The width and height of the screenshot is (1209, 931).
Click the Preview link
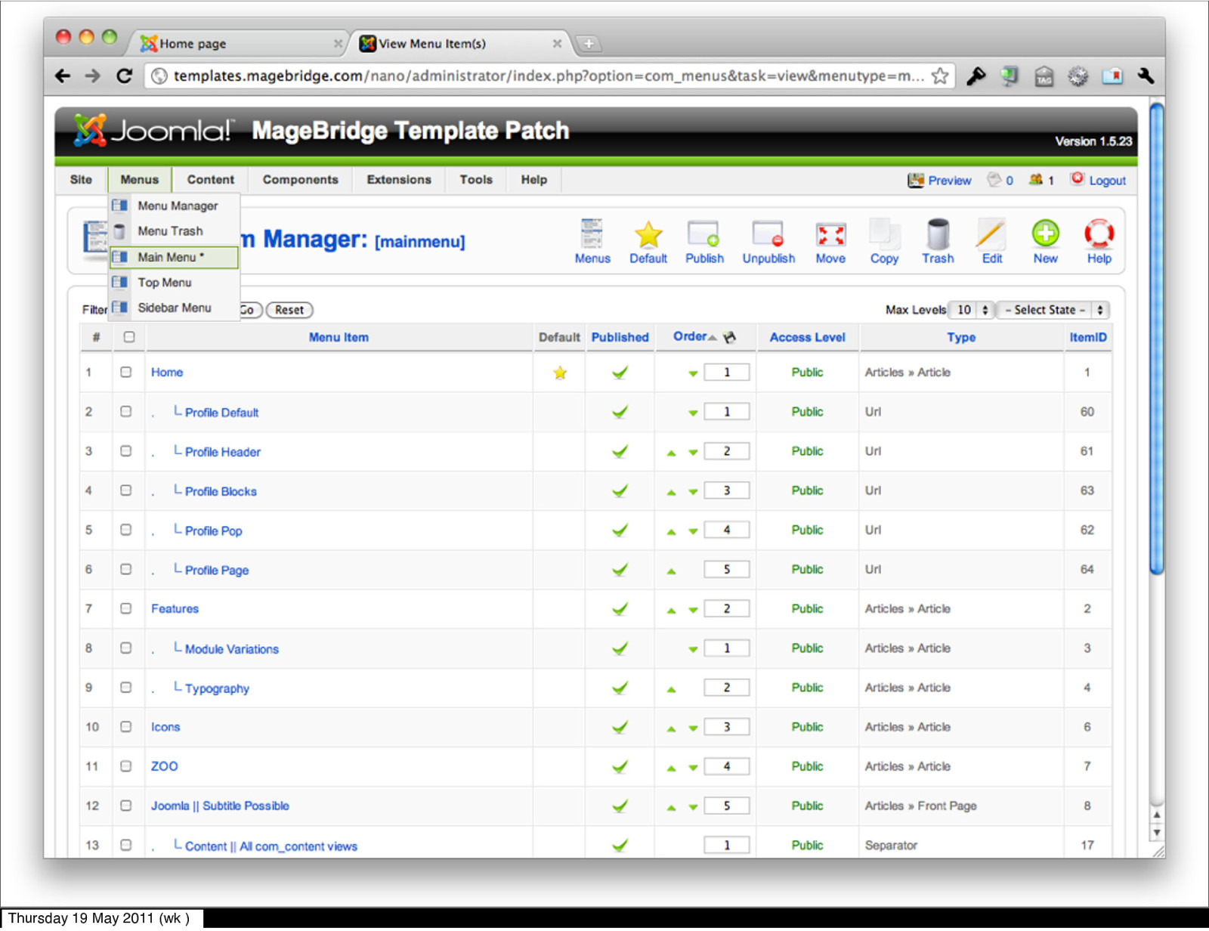939,180
